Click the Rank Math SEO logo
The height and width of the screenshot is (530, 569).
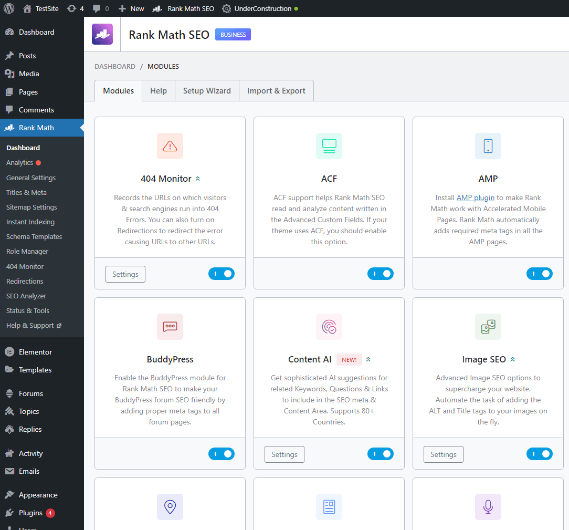click(102, 34)
